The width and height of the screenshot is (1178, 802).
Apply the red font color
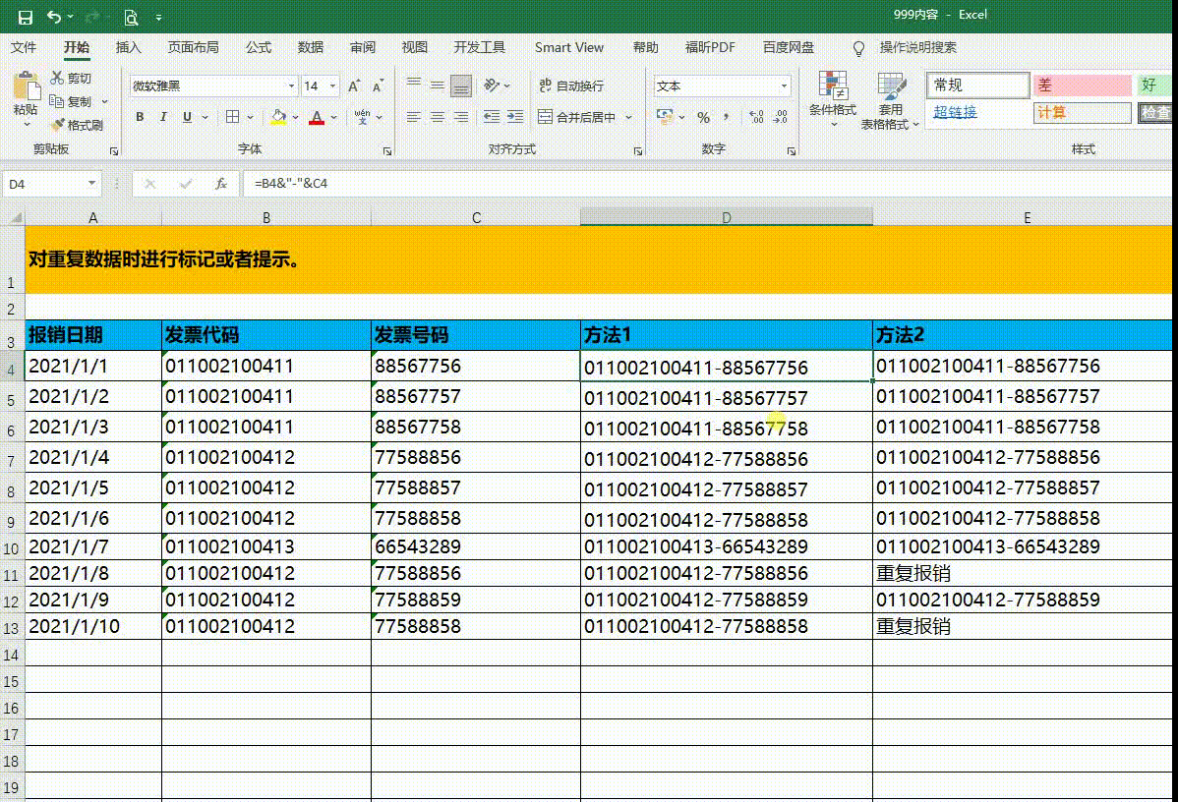[317, 117]
